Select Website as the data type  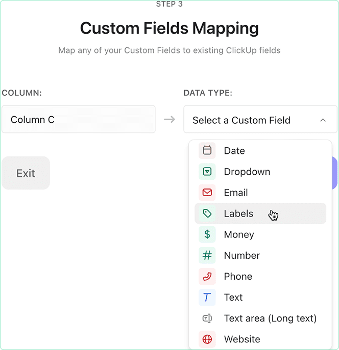(242, 339)
